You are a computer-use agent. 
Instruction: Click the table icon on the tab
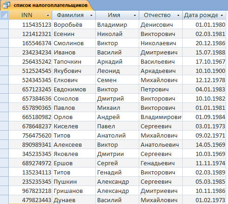point(6,5)
